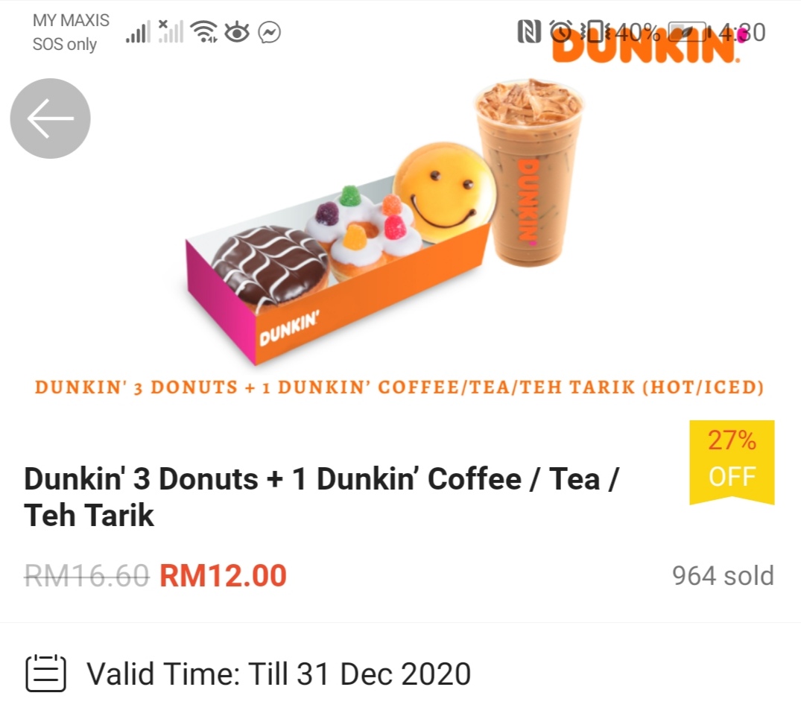
Task: Tap the iced coffee cup picture
Action: [529, 173]
